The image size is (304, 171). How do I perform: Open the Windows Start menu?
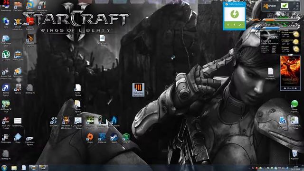[x=4, y=168]
